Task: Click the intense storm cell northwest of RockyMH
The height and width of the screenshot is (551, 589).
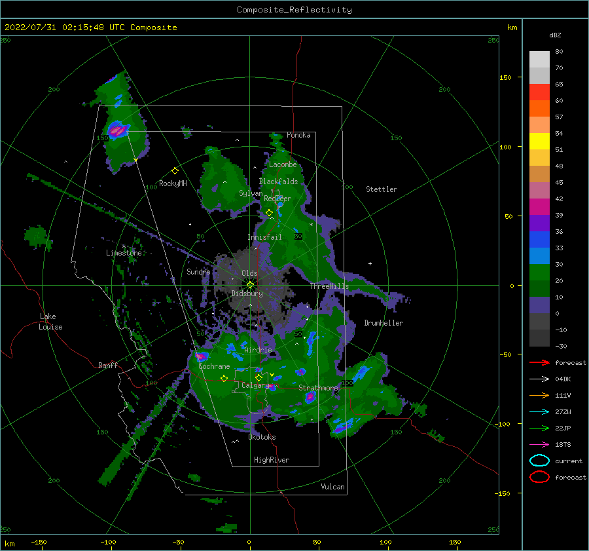Action: click(118, 130)
